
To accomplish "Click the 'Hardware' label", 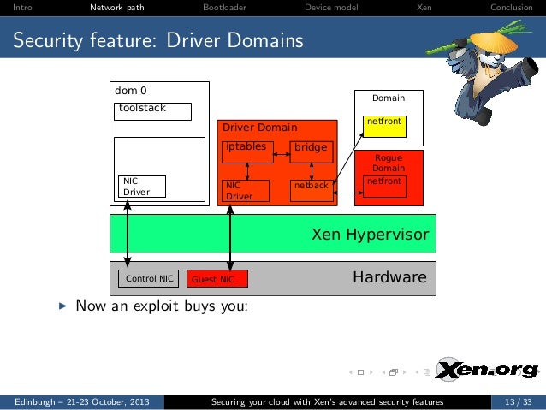I will [x=389, y=277].
